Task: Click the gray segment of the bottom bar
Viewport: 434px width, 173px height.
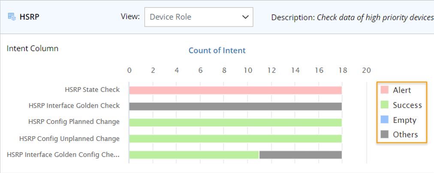Action: point(300,155)
